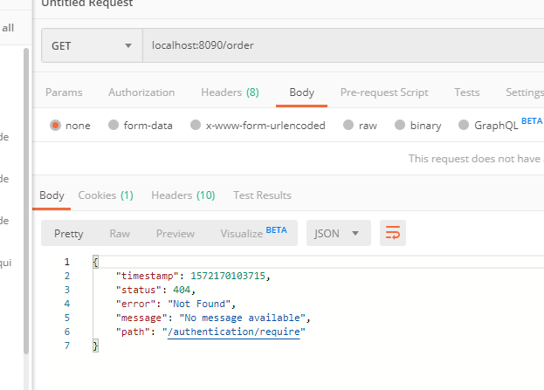The width and height of the screenshot is (544, 390).
Task: Open request Headers (8) tab
Action: (x=230, y=92)
